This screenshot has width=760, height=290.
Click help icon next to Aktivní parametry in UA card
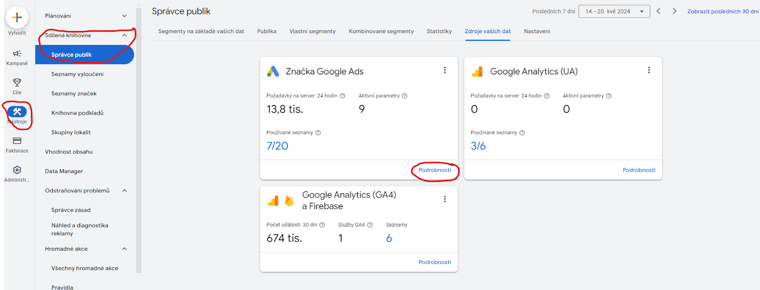(609, 96)
